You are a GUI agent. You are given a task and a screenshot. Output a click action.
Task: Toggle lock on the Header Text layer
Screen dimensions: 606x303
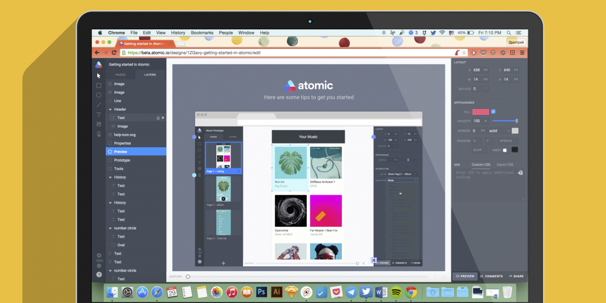[x=158, y=118]
